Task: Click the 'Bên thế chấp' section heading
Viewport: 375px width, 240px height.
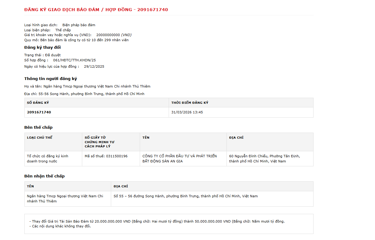Action: (39, 128)
